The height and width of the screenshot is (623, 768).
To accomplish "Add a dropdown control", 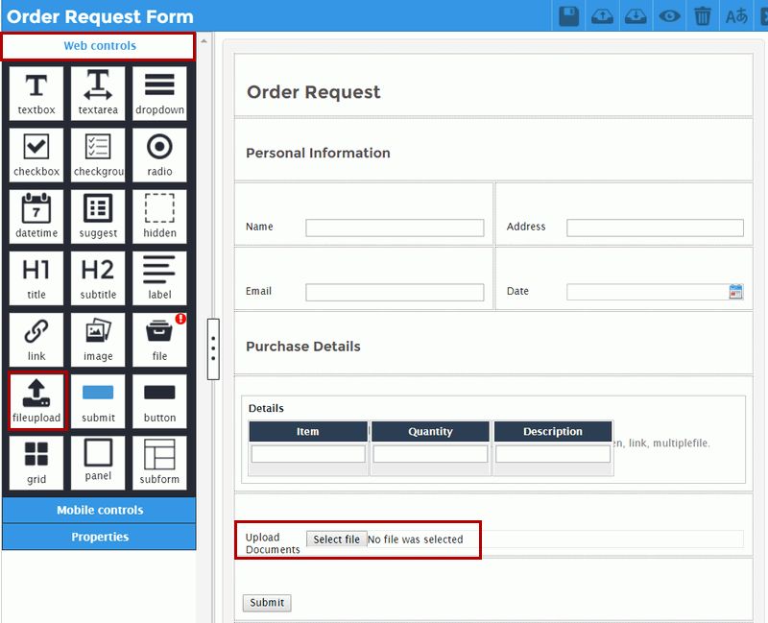I will 159,93.
